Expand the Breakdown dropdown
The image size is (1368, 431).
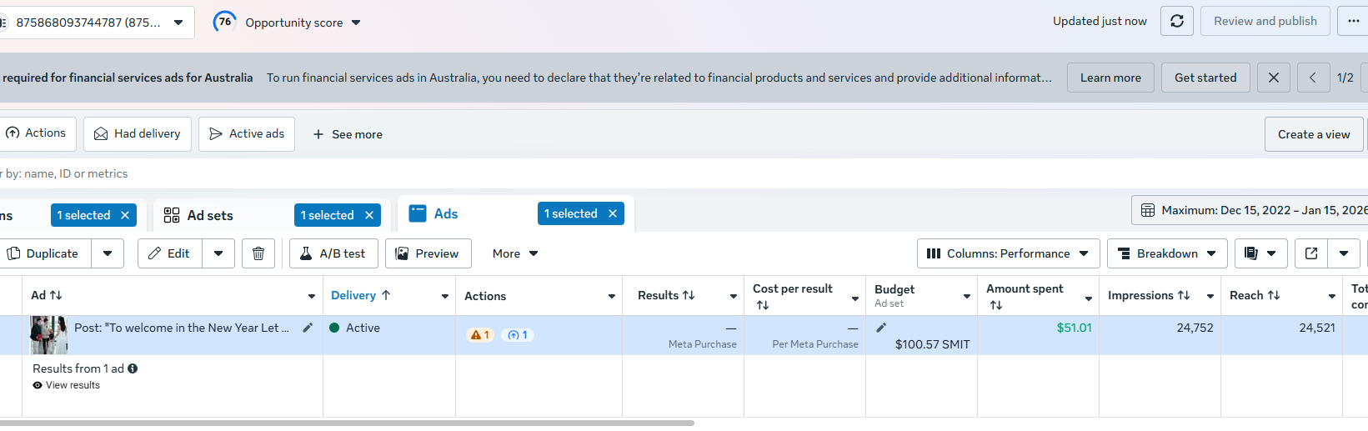point(1166,253)
